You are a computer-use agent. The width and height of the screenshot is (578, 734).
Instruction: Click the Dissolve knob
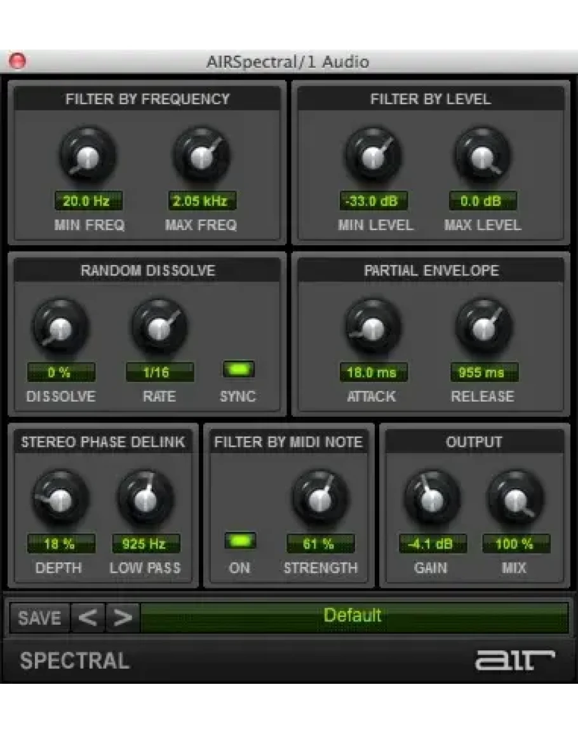[x=61, y=328]
